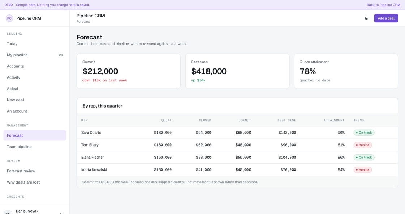Toggle dark mode with the moon icon

pyautogui.click(x=366, y=18)
